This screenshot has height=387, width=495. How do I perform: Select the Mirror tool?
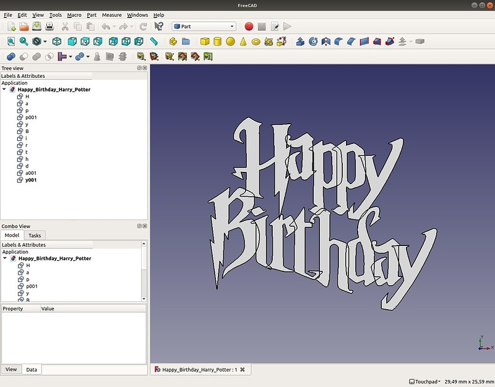click(x=326, y=41)
